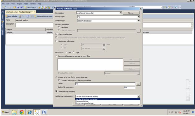Screen dimensions: 195x116
Task: Click the fourth query-type icon after New Query
Action: pos(49,7)
